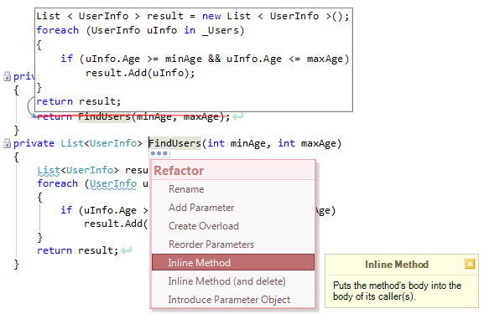Click the lock icon beside private List<UserInfo>
Screen dimensions: 484x314
(7, 143)
